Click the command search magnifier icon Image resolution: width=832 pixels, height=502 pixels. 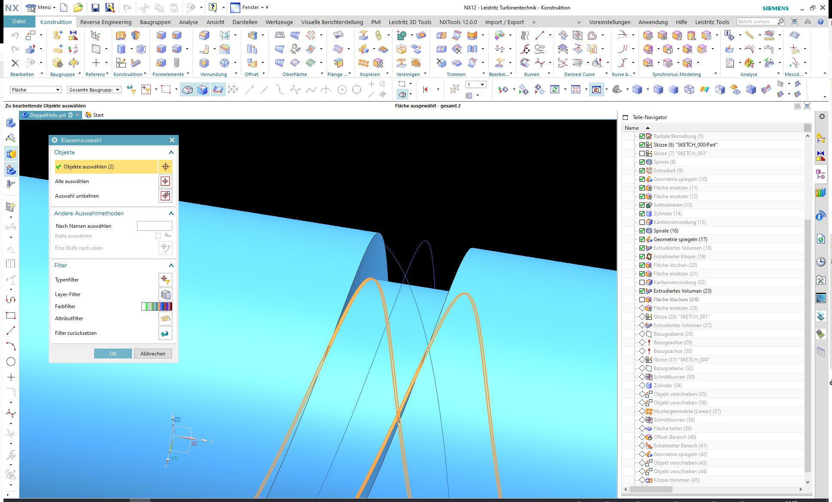(781, 21)
